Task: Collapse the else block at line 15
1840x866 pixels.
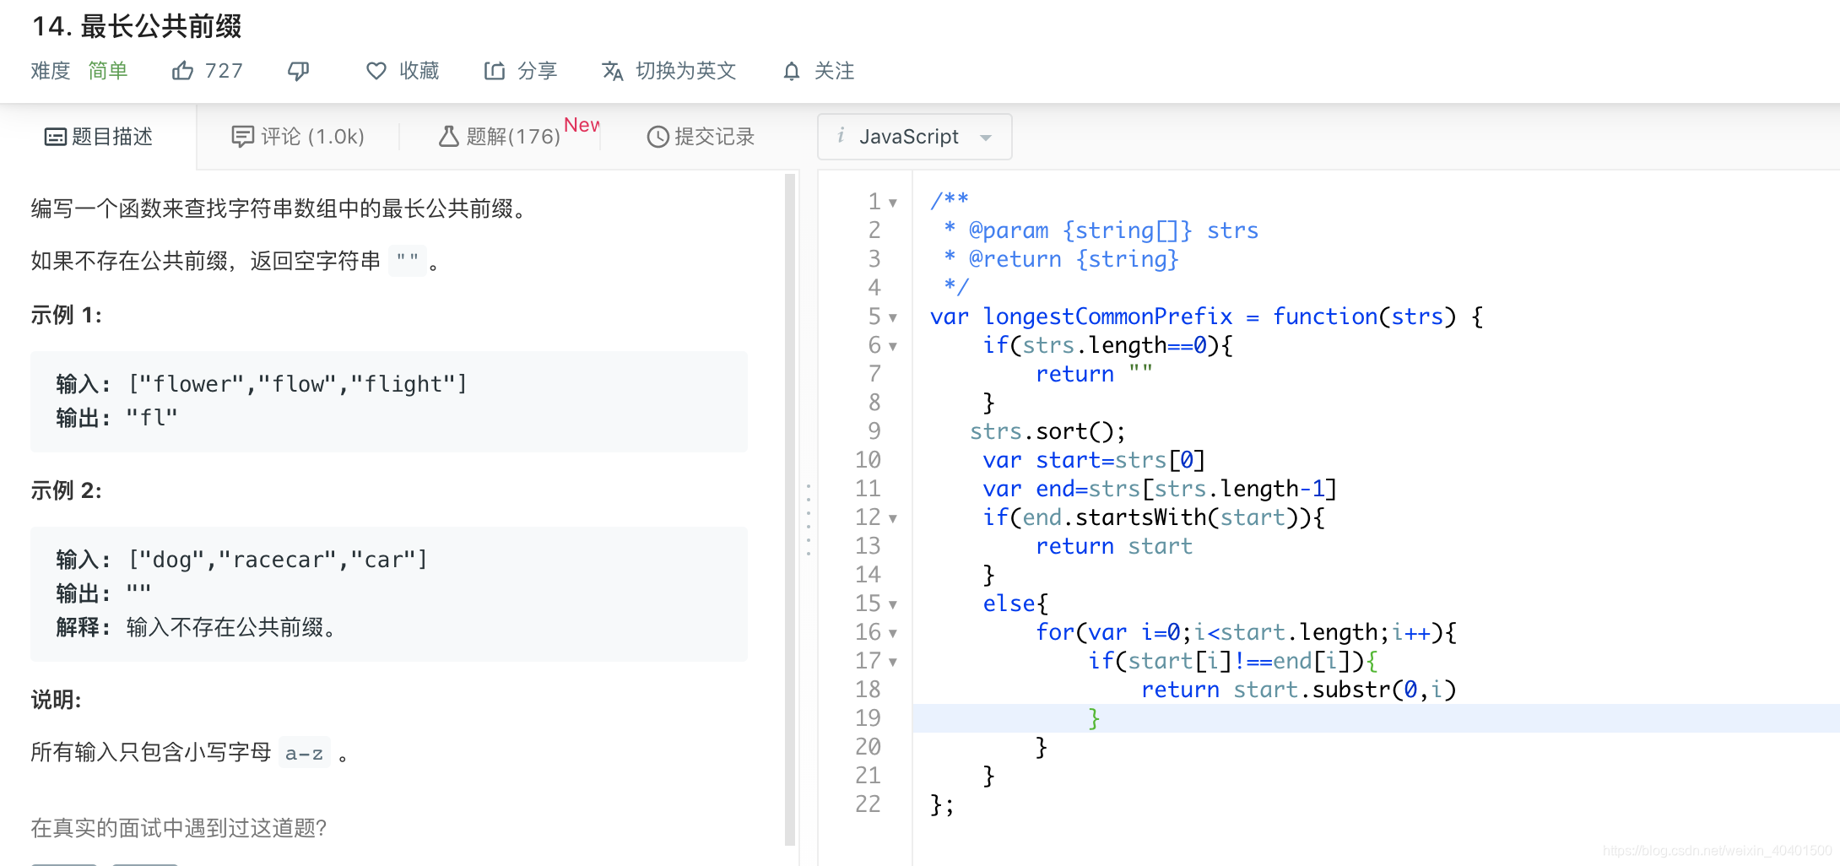Action: (x=893, y=604)
